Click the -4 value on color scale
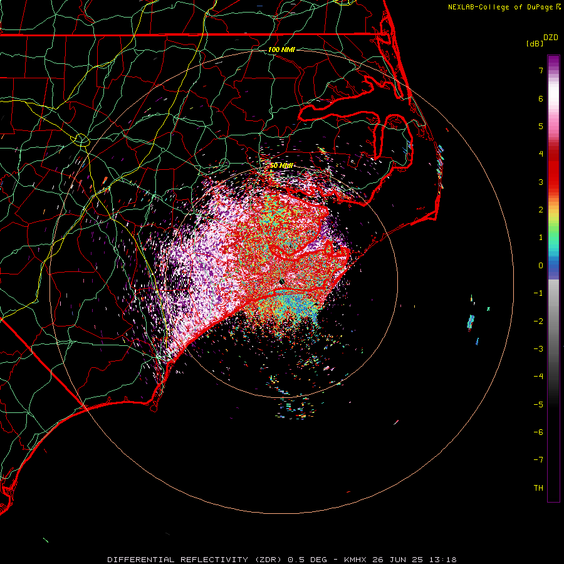564x564 pixels. click(538, 377)
